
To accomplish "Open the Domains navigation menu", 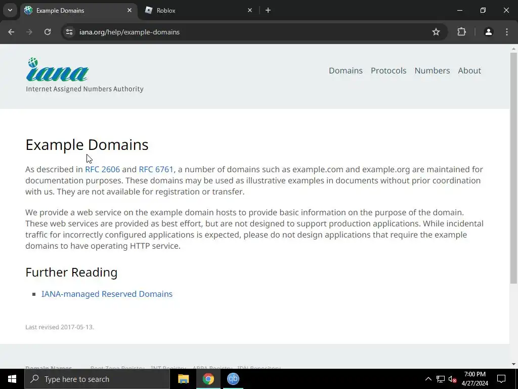I will point(346,70).
